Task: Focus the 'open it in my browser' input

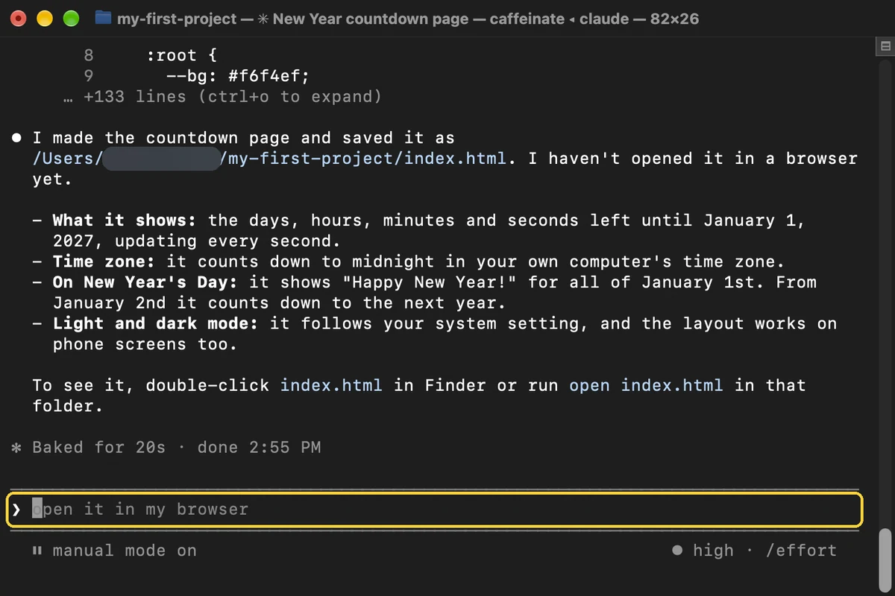Action: click(x=435, y=510)
